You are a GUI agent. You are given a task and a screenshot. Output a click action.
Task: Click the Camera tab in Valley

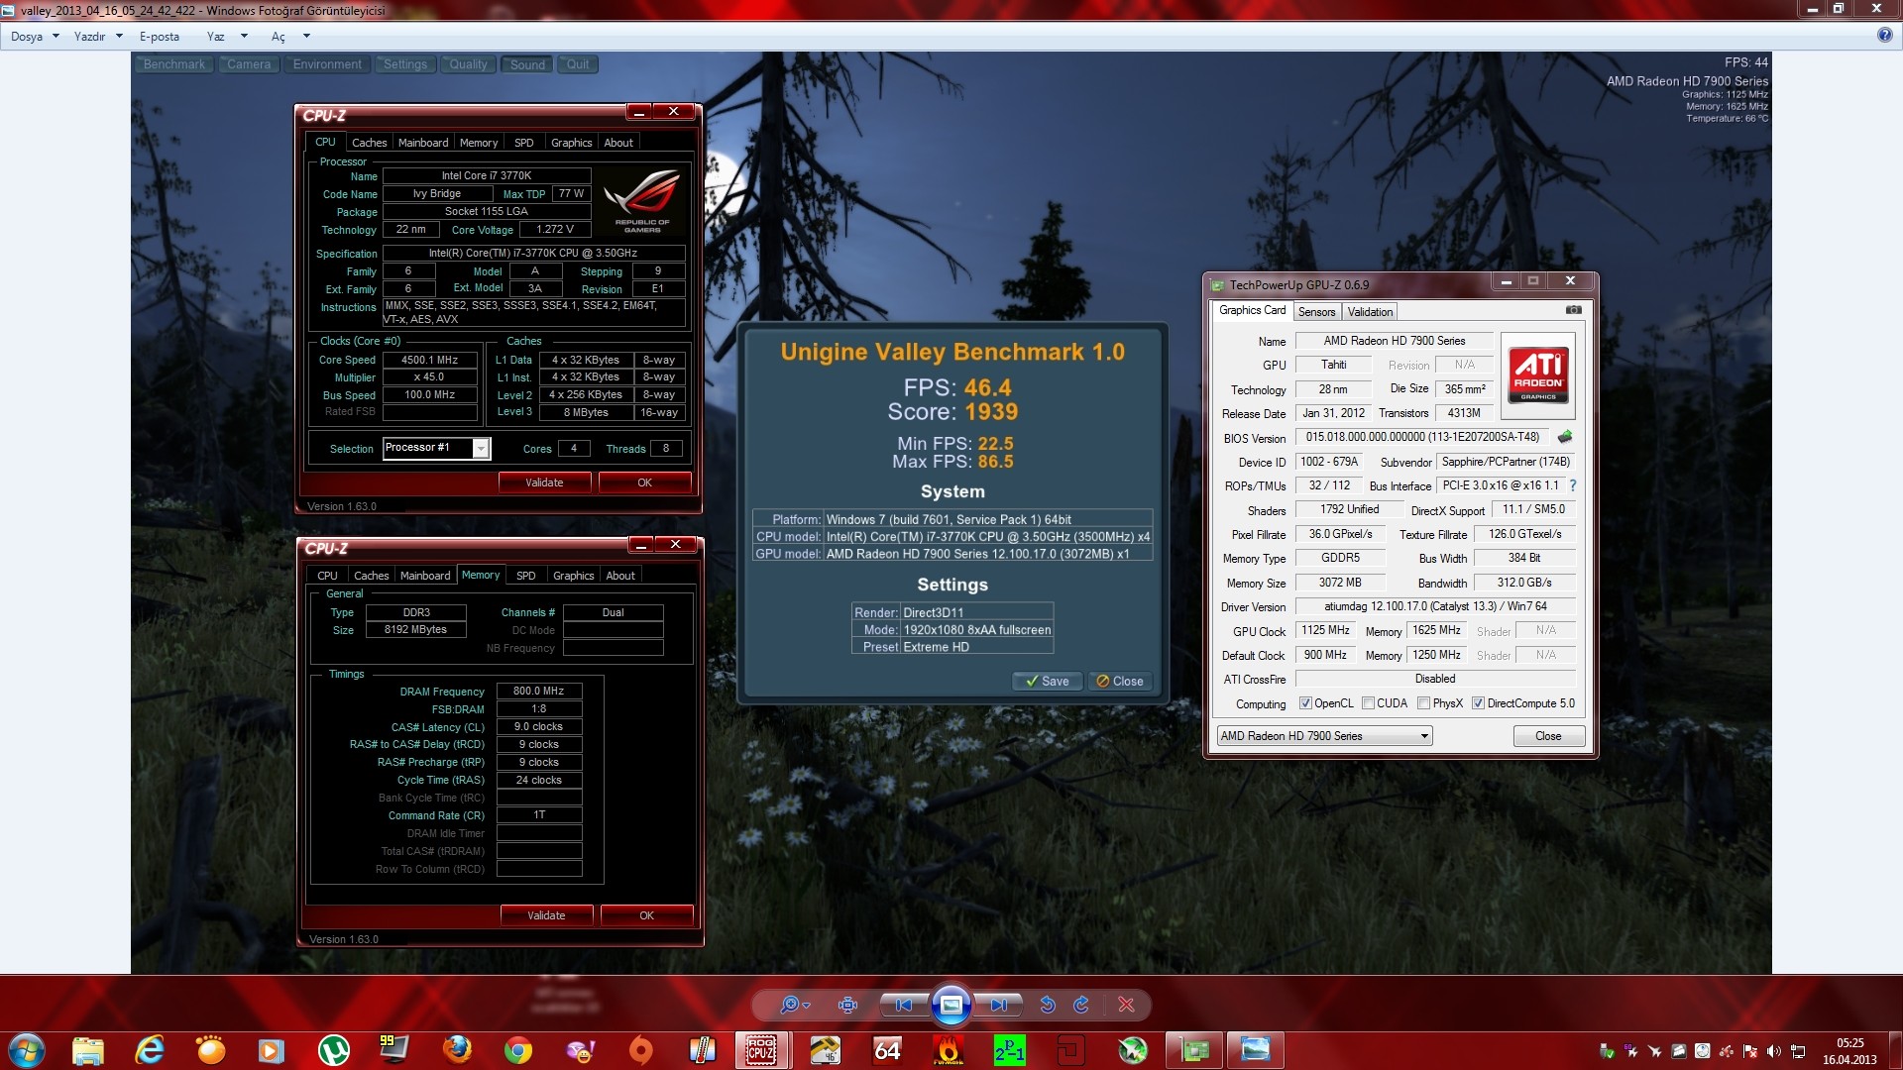[249, 64]
